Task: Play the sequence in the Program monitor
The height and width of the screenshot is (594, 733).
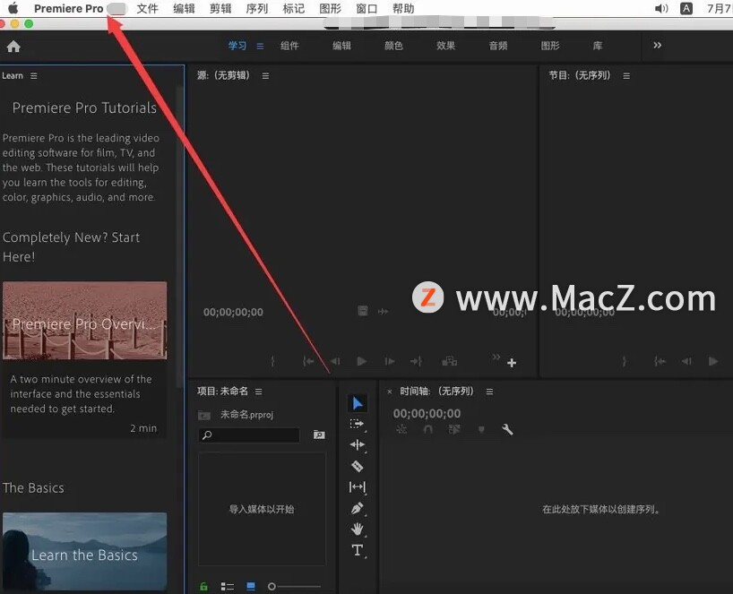Action: pos(713,361)
